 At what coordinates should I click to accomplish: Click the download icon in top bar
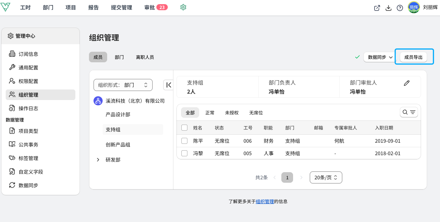pos(389,8)
